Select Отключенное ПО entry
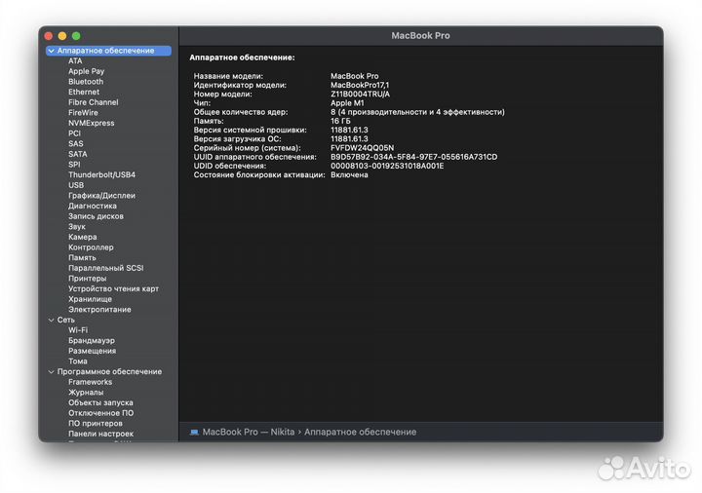This screenshot has height=493, width=702. 100,413
